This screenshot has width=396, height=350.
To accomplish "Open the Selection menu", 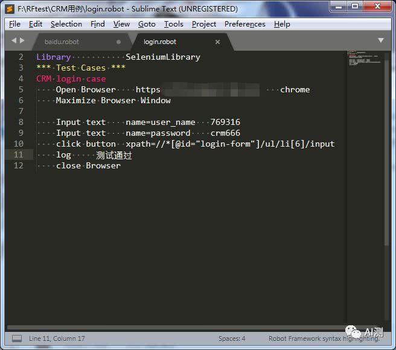I will (x=66, y=24).
